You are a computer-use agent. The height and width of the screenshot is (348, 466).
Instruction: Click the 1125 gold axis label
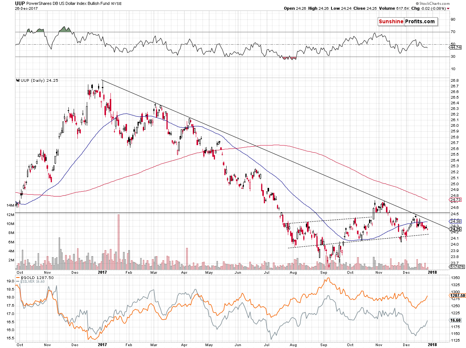(x=455, y=340)
